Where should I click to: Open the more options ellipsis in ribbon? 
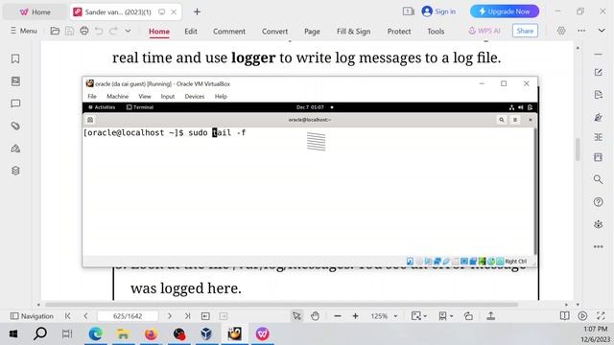(581, 31)
